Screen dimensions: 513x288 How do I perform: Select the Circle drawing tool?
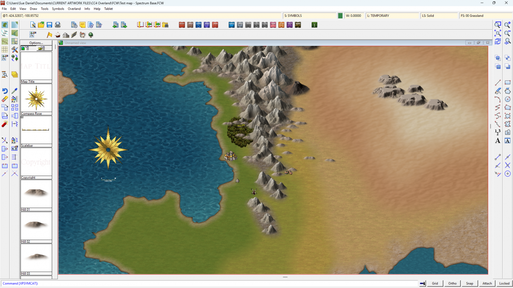coord(508,99)
